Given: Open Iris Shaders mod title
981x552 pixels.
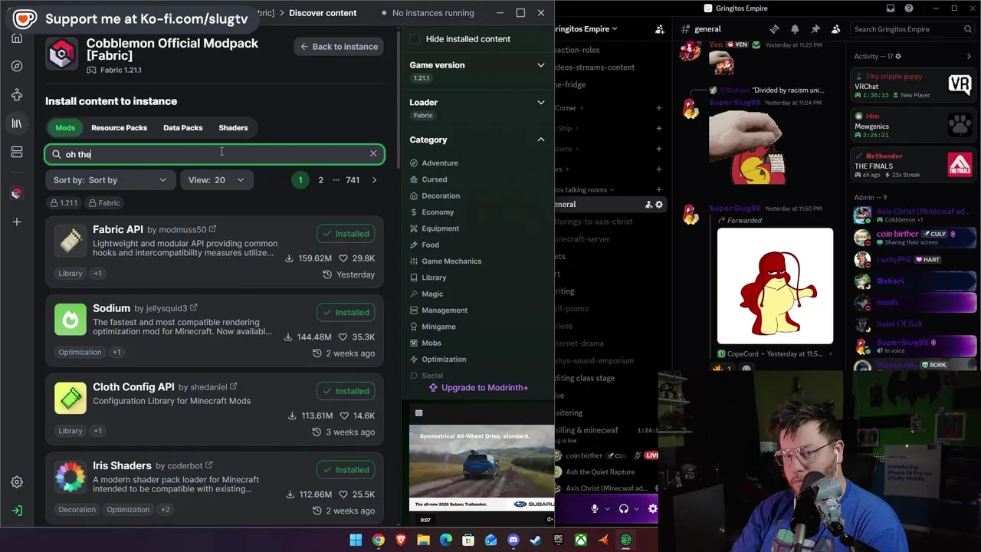Looking at the screenshot, I should [x=122, y=465].
